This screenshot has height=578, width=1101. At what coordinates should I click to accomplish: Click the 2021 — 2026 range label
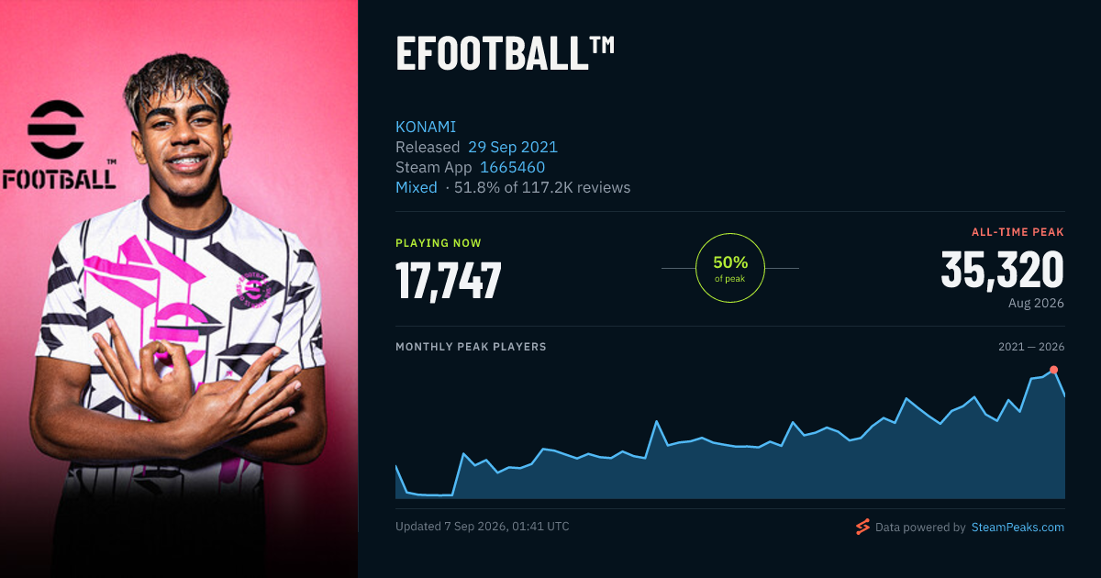1031,347
